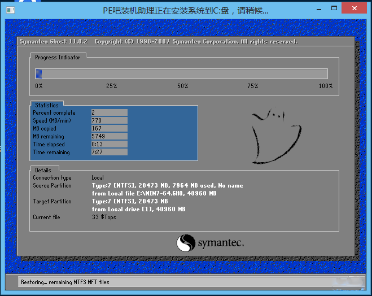
Task: Click the target 'Type:7 [NTFS], 20473 MB' line
Action: click(x=130, y=201)
